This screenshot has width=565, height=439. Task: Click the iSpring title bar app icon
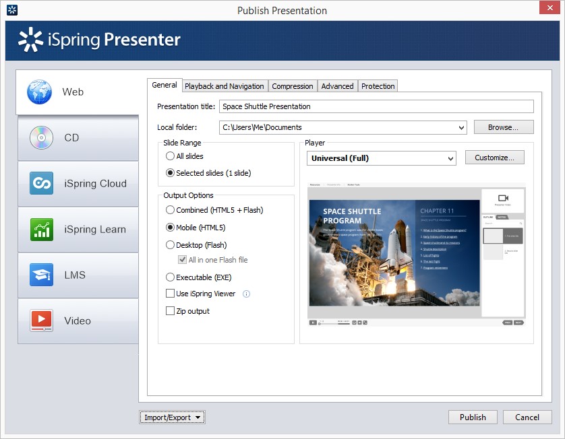coord(12,10)
